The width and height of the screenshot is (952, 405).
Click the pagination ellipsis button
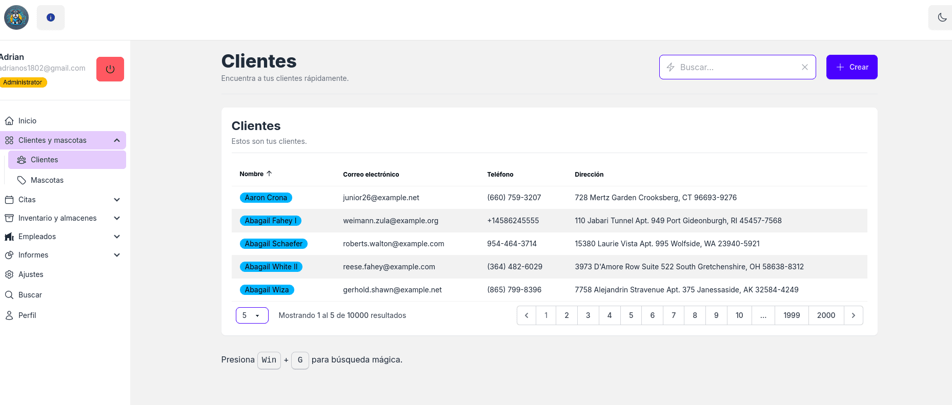pos(763,315)
